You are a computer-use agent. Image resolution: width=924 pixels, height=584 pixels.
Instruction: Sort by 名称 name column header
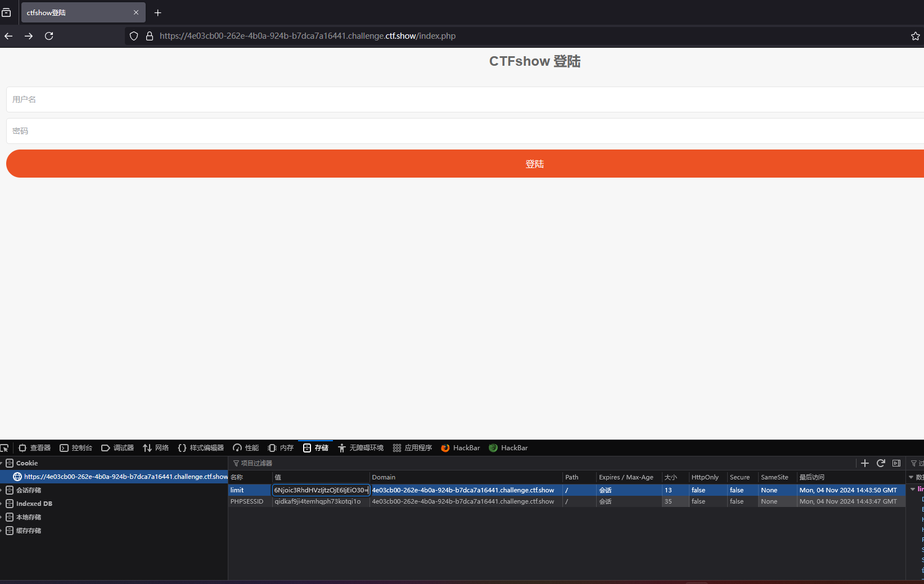[x=250, y=477]
